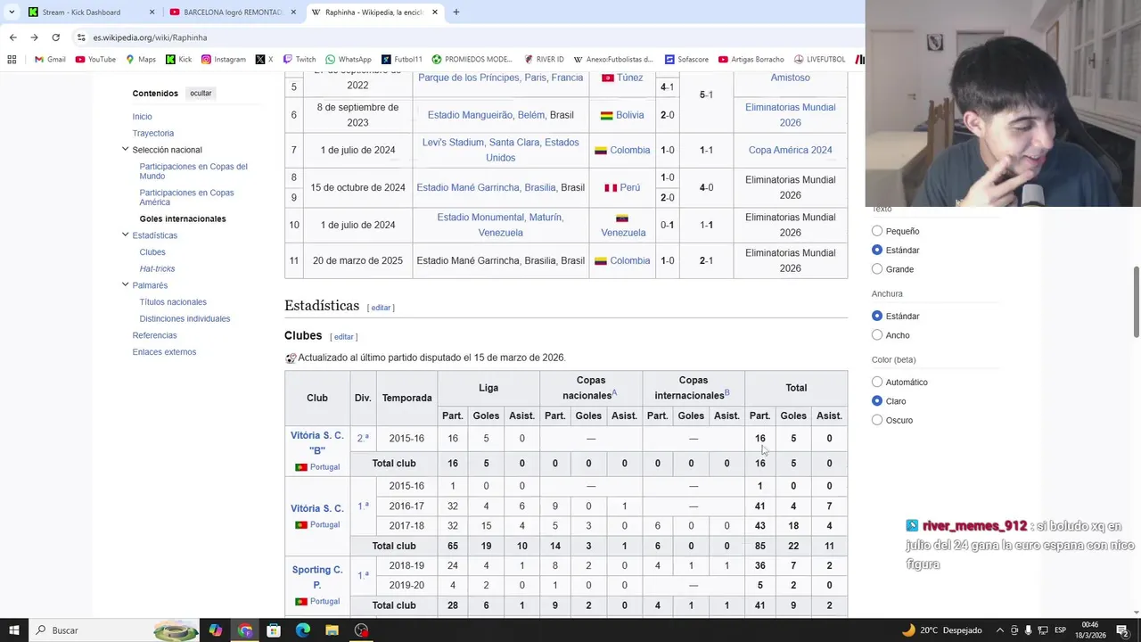This screenshot has width=1141, height=642.
Task: Select Grande text size
Action: point(877,269)
